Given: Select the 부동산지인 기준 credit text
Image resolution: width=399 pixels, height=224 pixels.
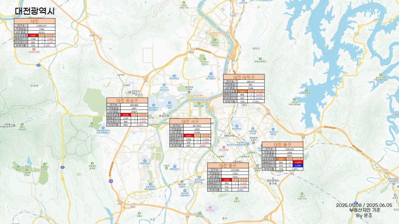Looking at the screenshot, I should [x=365, y=211].
